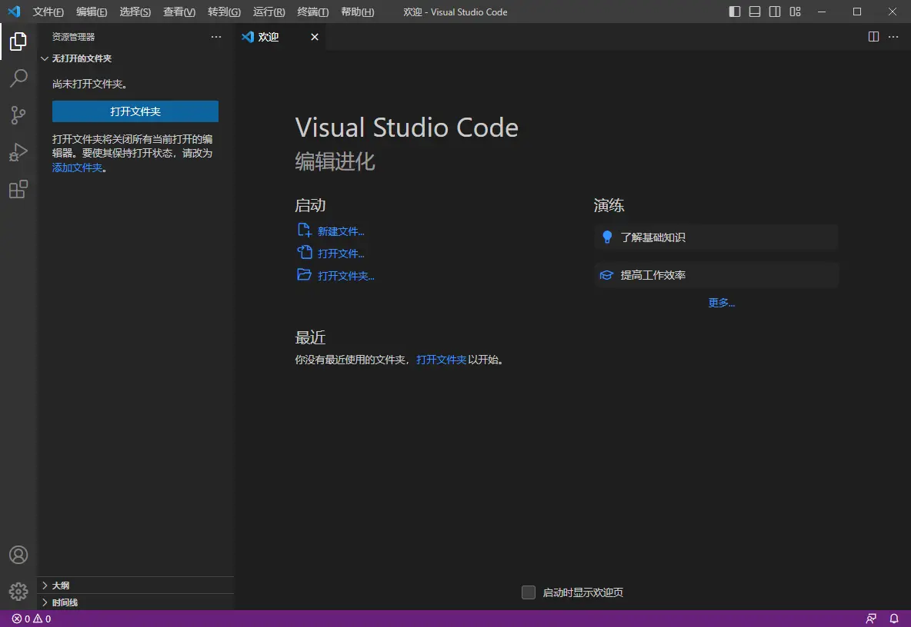This screenshot has width=911, height=627.
Task: Select the Source Control icon
Action: (x=18, y=115)
